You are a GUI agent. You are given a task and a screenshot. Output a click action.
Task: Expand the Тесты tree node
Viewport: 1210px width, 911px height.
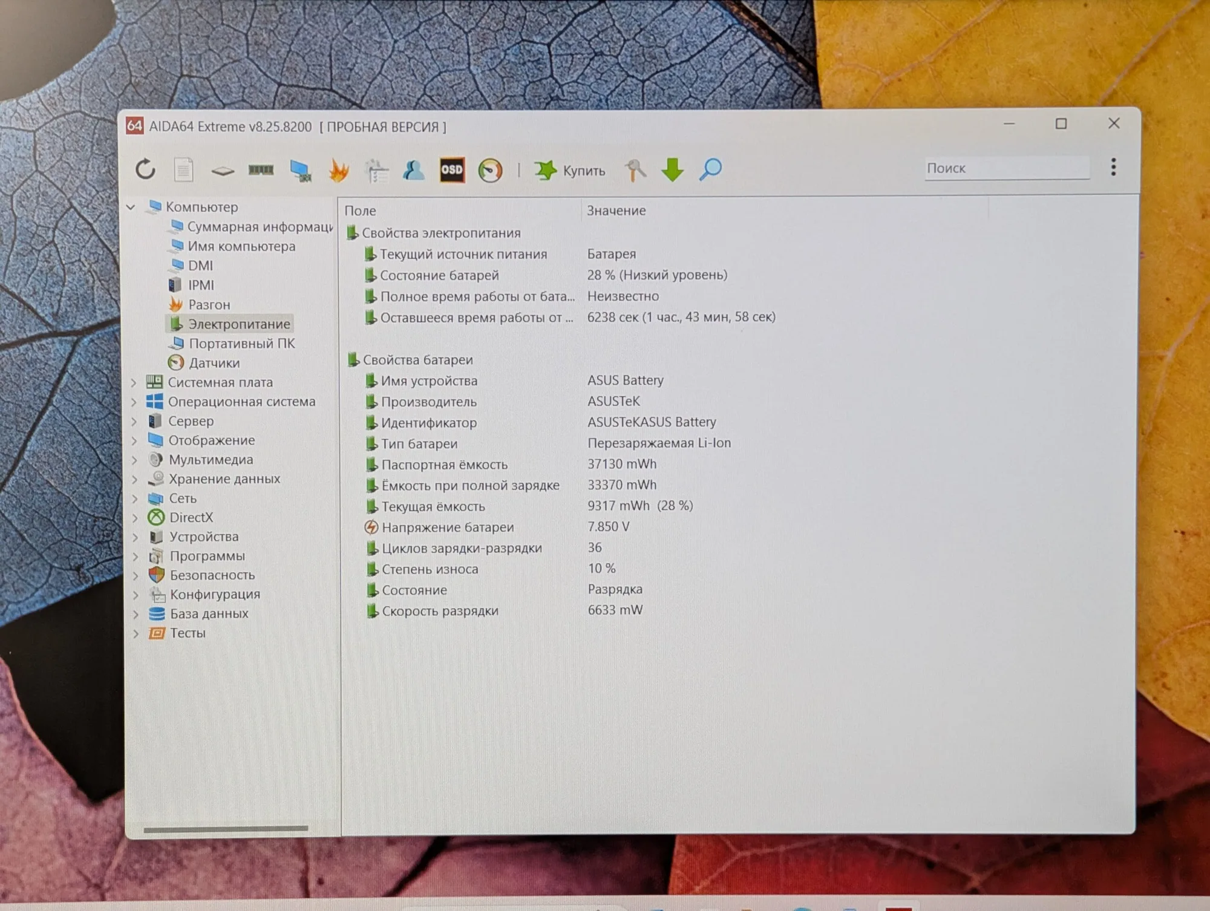point(136,633)
